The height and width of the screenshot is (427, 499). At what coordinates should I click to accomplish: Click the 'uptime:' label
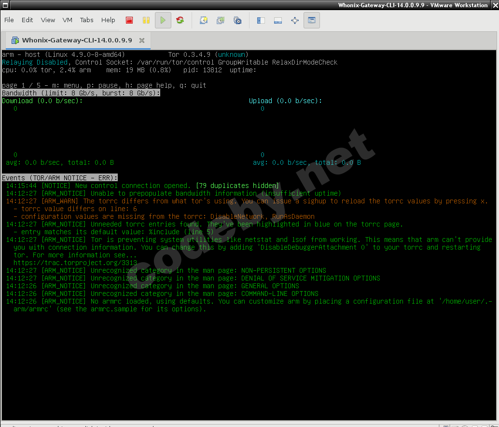click(x=243, y=70)
